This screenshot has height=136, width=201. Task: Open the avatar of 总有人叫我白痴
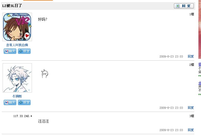(x=17, y=27)
